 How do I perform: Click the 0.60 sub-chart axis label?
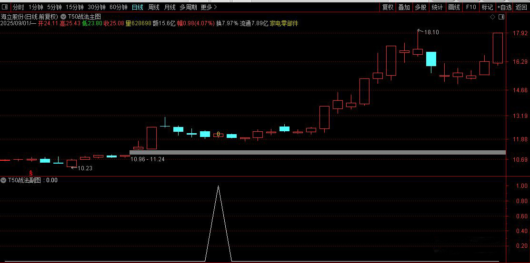522,216
